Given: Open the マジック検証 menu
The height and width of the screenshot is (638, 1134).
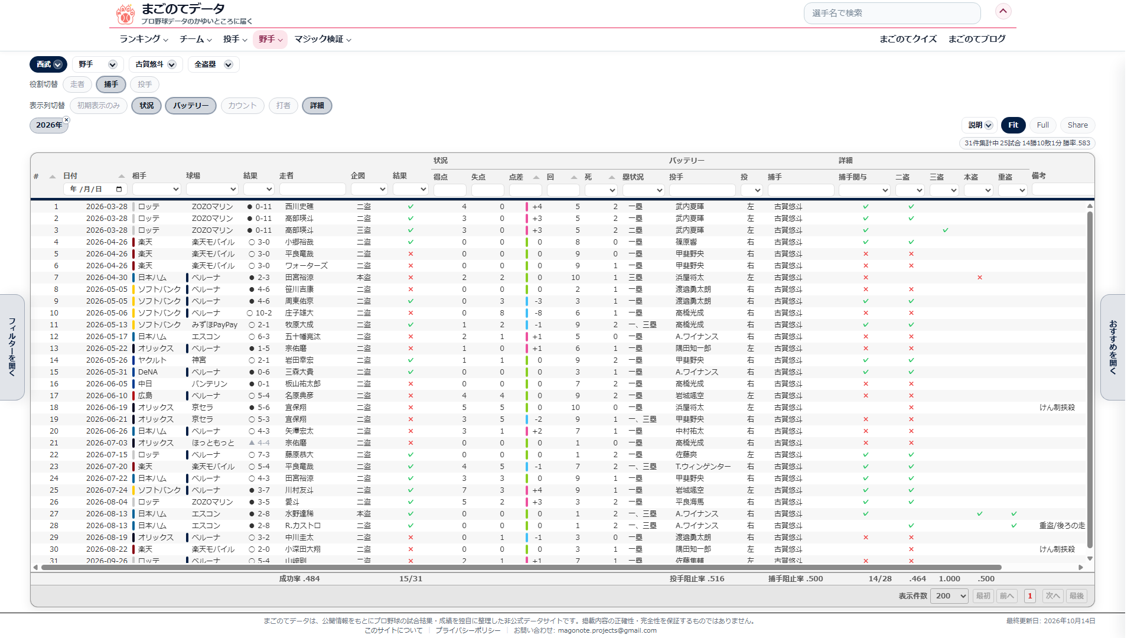Looking at the screenshot, I should (x=322, y=39).
